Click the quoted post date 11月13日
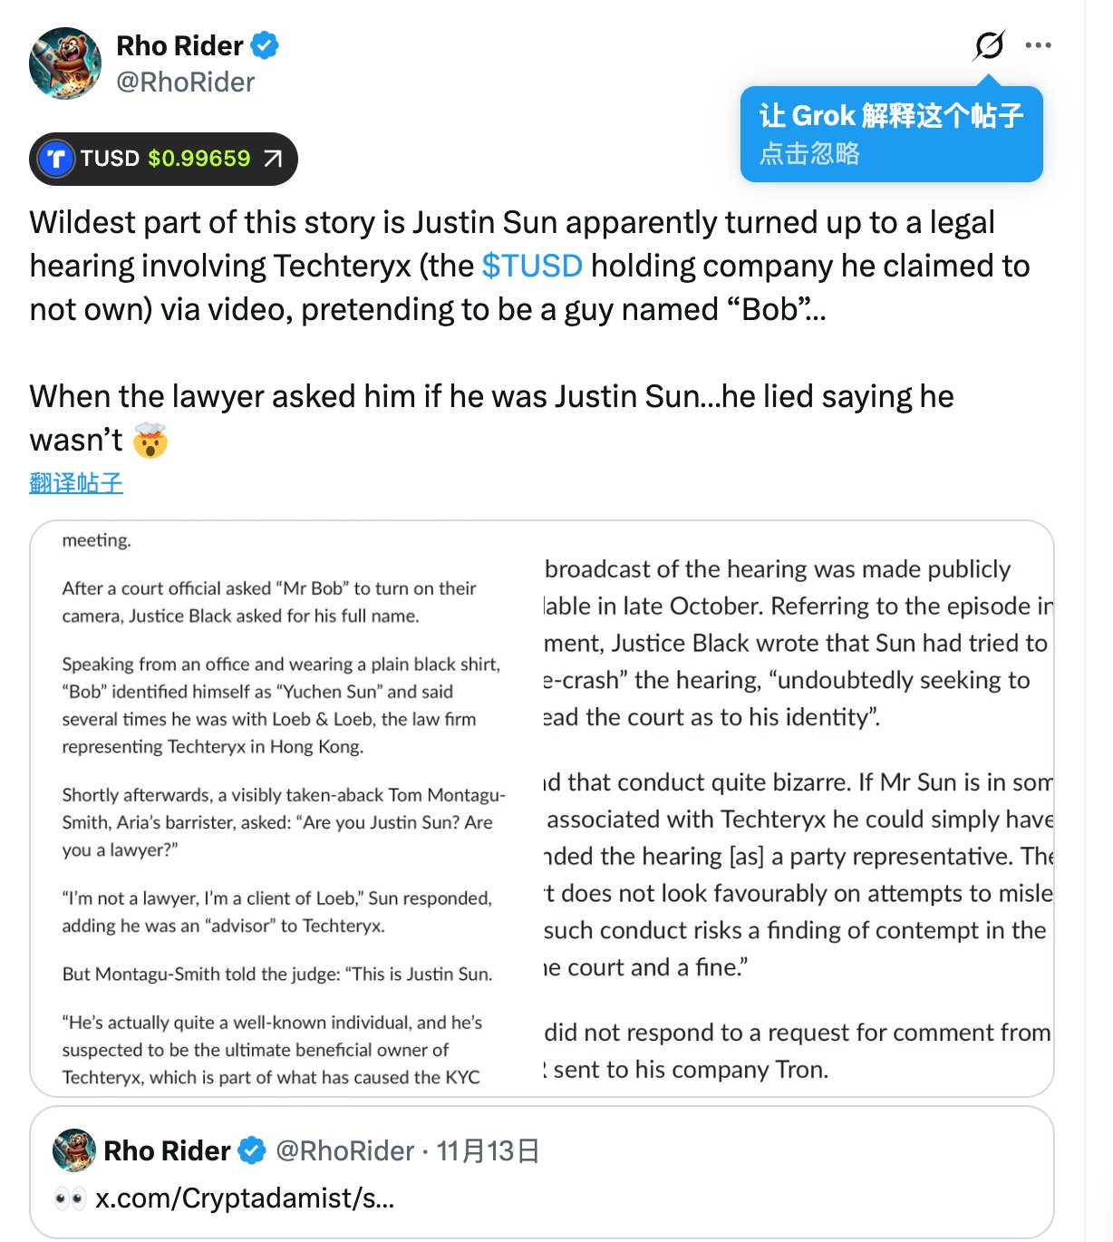Screen dimensions: 1113x1242 tap(488, 1151)
